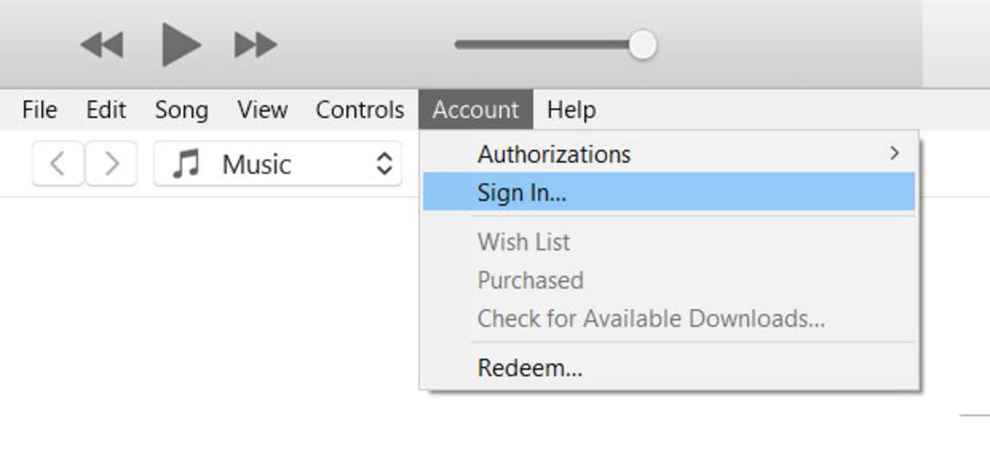
Task: Open the File menu
Action: (39, 110)
